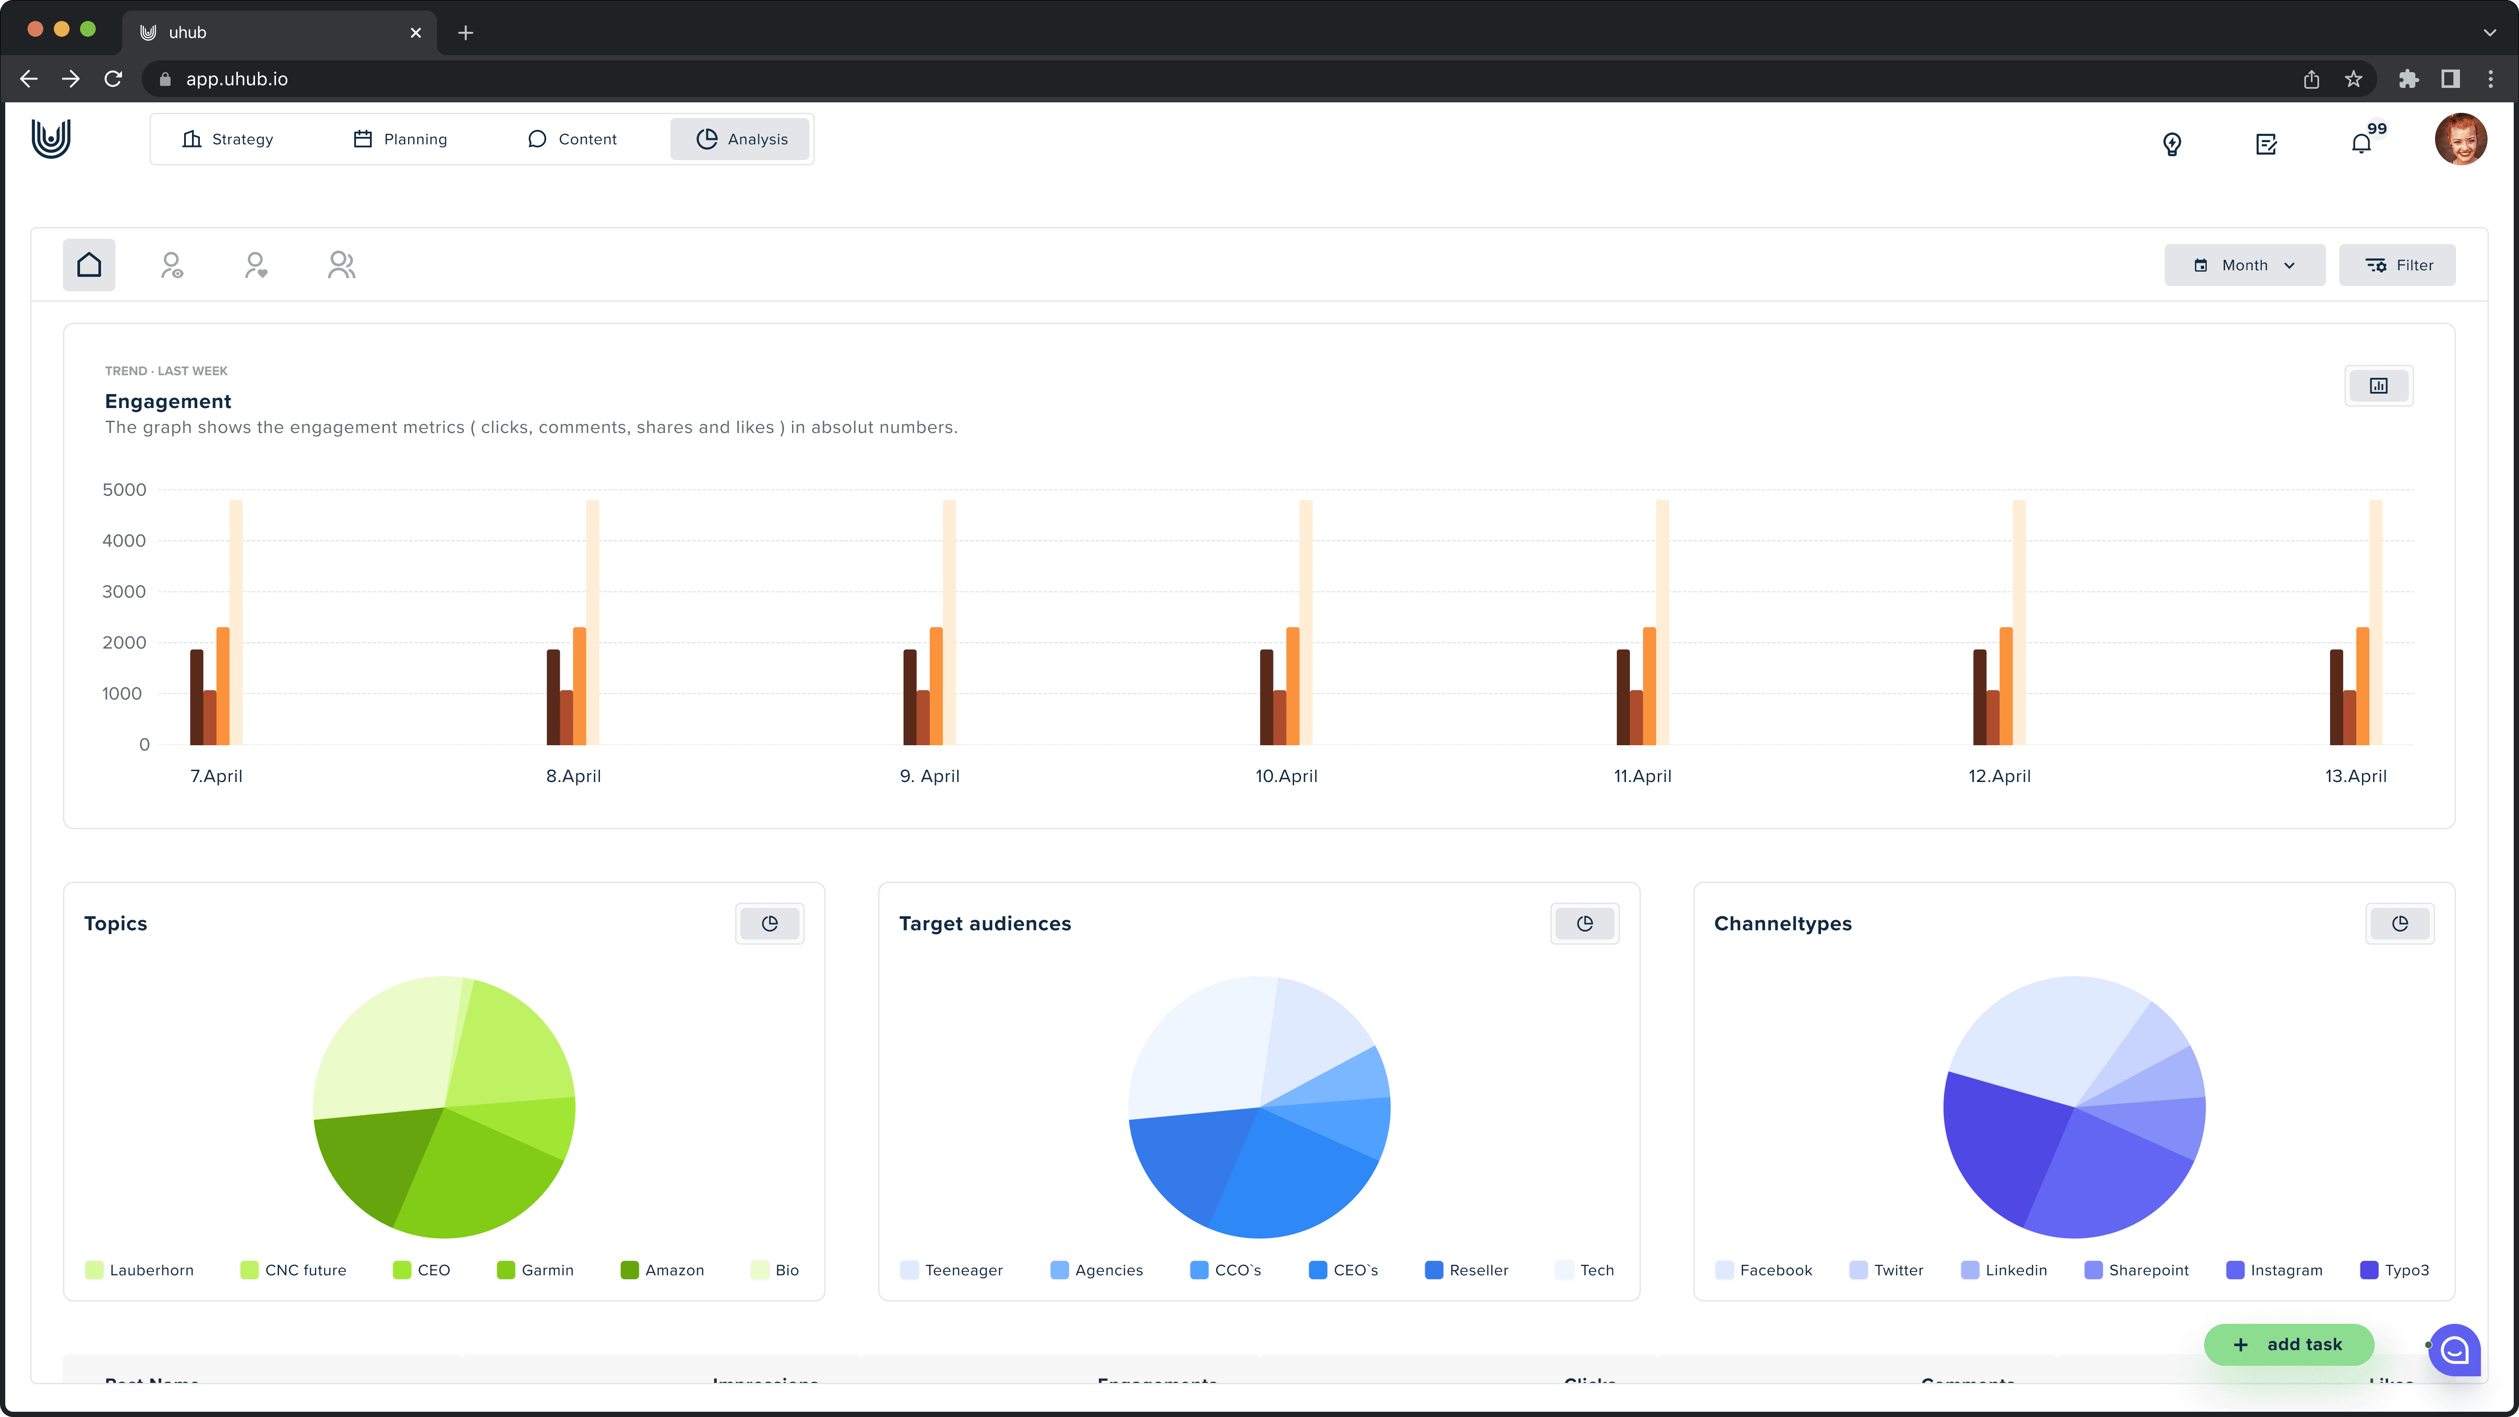Go back in browser history
The image size is (2519, 1417).
tap(28, 78)
